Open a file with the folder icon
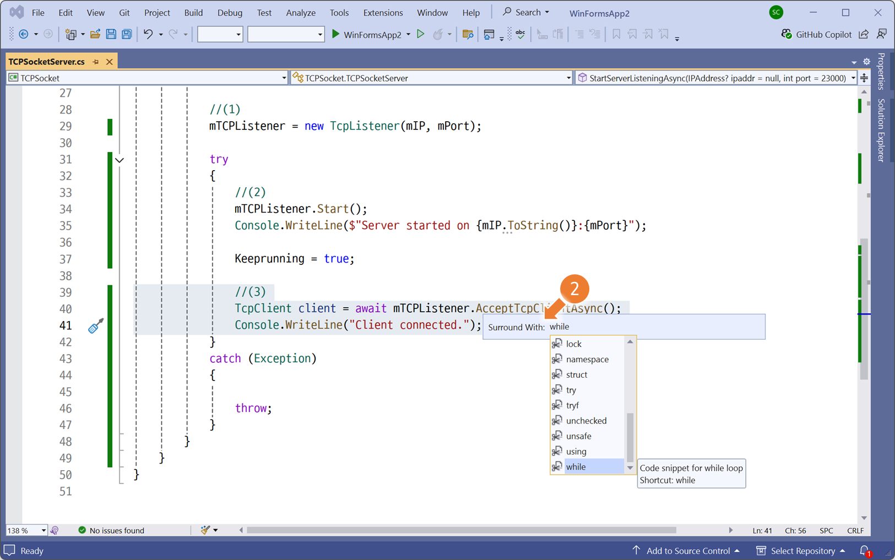This screenshot has height=560, width=895. (95, 34)
